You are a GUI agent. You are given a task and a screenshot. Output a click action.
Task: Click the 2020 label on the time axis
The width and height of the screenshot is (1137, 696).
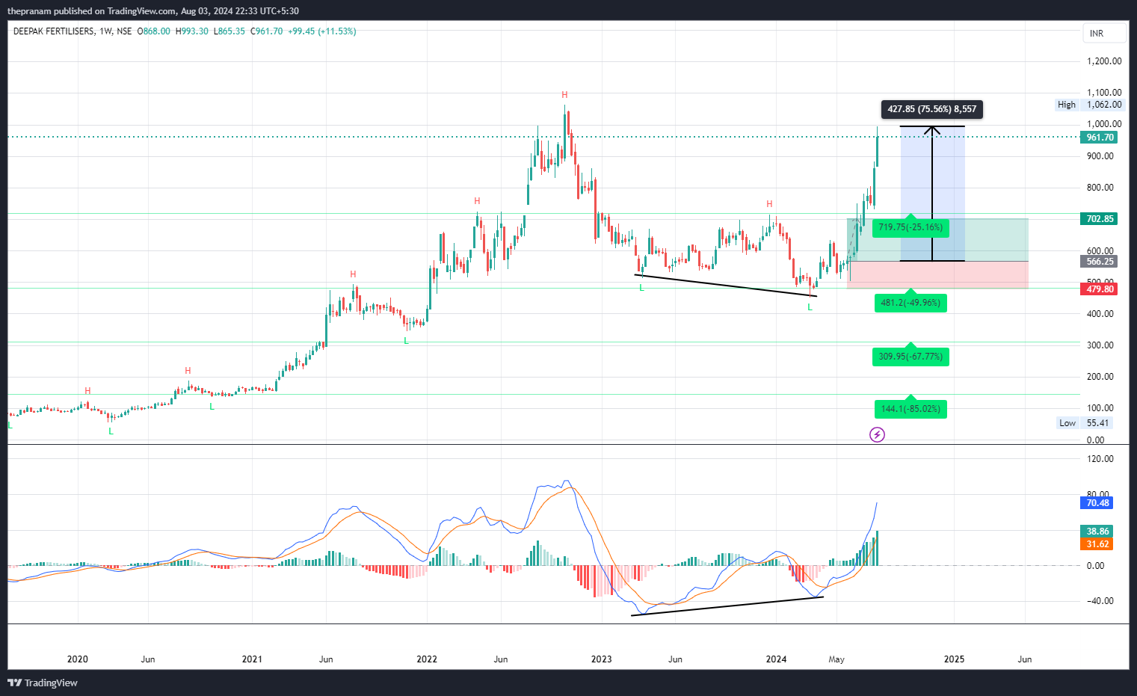click(x=78, y=659)
